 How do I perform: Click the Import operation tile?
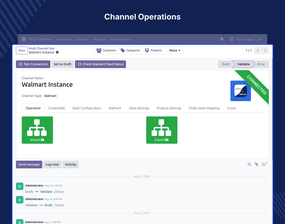(x=37, y=130)
